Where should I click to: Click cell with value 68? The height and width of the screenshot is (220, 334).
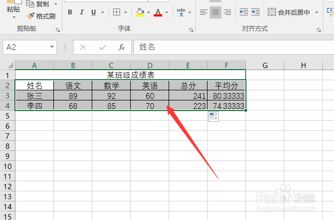click(73, 106)
